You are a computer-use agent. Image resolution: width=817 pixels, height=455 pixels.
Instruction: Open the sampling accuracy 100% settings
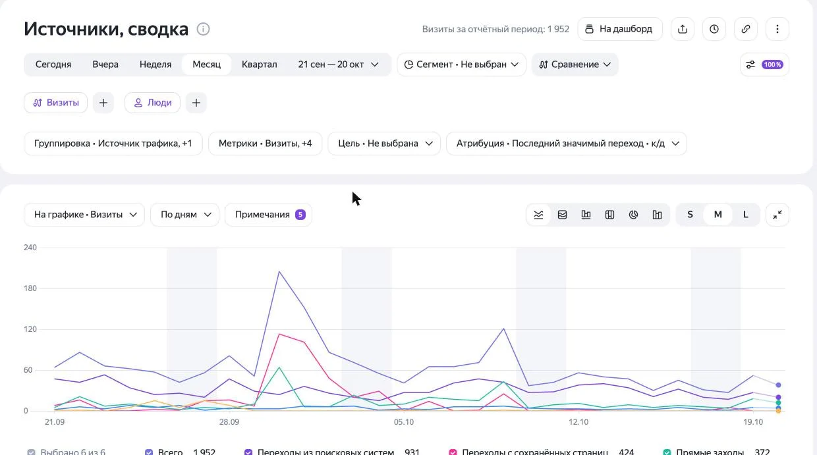764,65
